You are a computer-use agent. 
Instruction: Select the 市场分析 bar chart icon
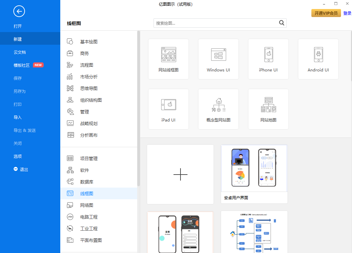click(x=70, y=77)
